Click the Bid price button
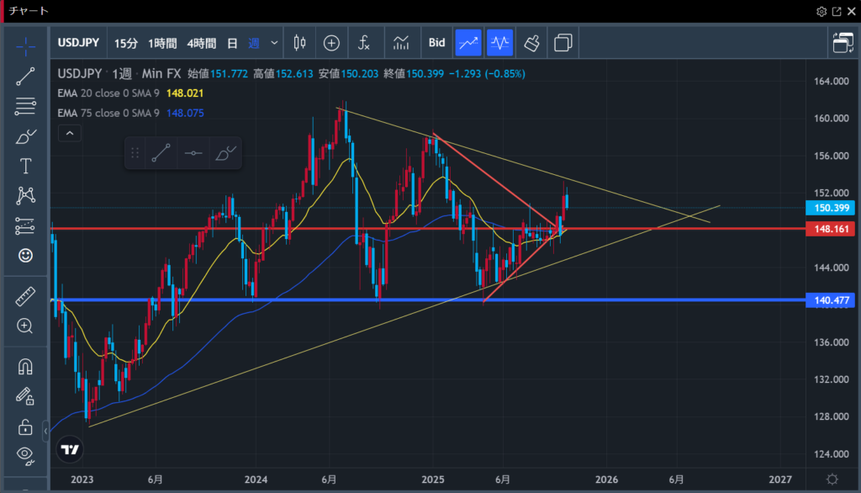Screen dimensions: 861x493 point(437,42)
